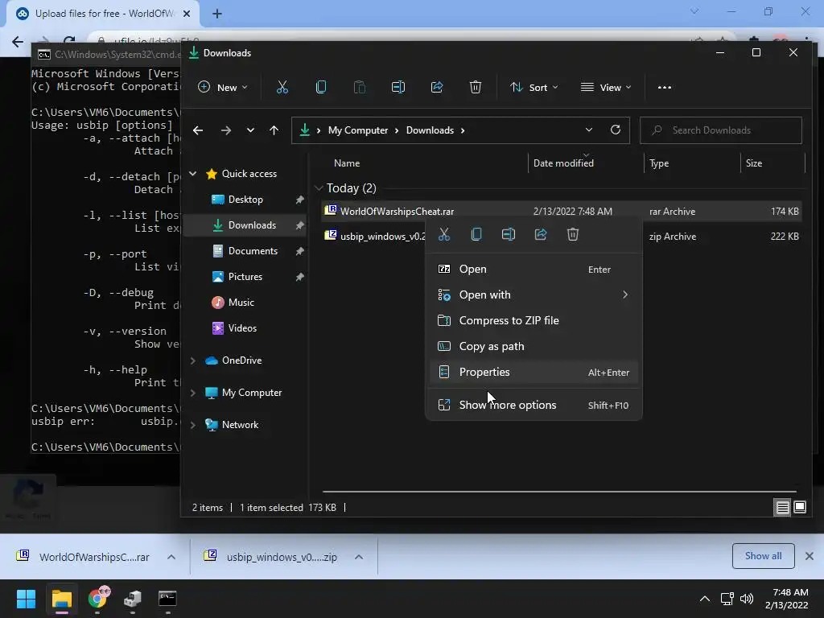Click Command Prompt icon in taskbar
The height and width of the screenshot is (618, 824).
point(167,599)
